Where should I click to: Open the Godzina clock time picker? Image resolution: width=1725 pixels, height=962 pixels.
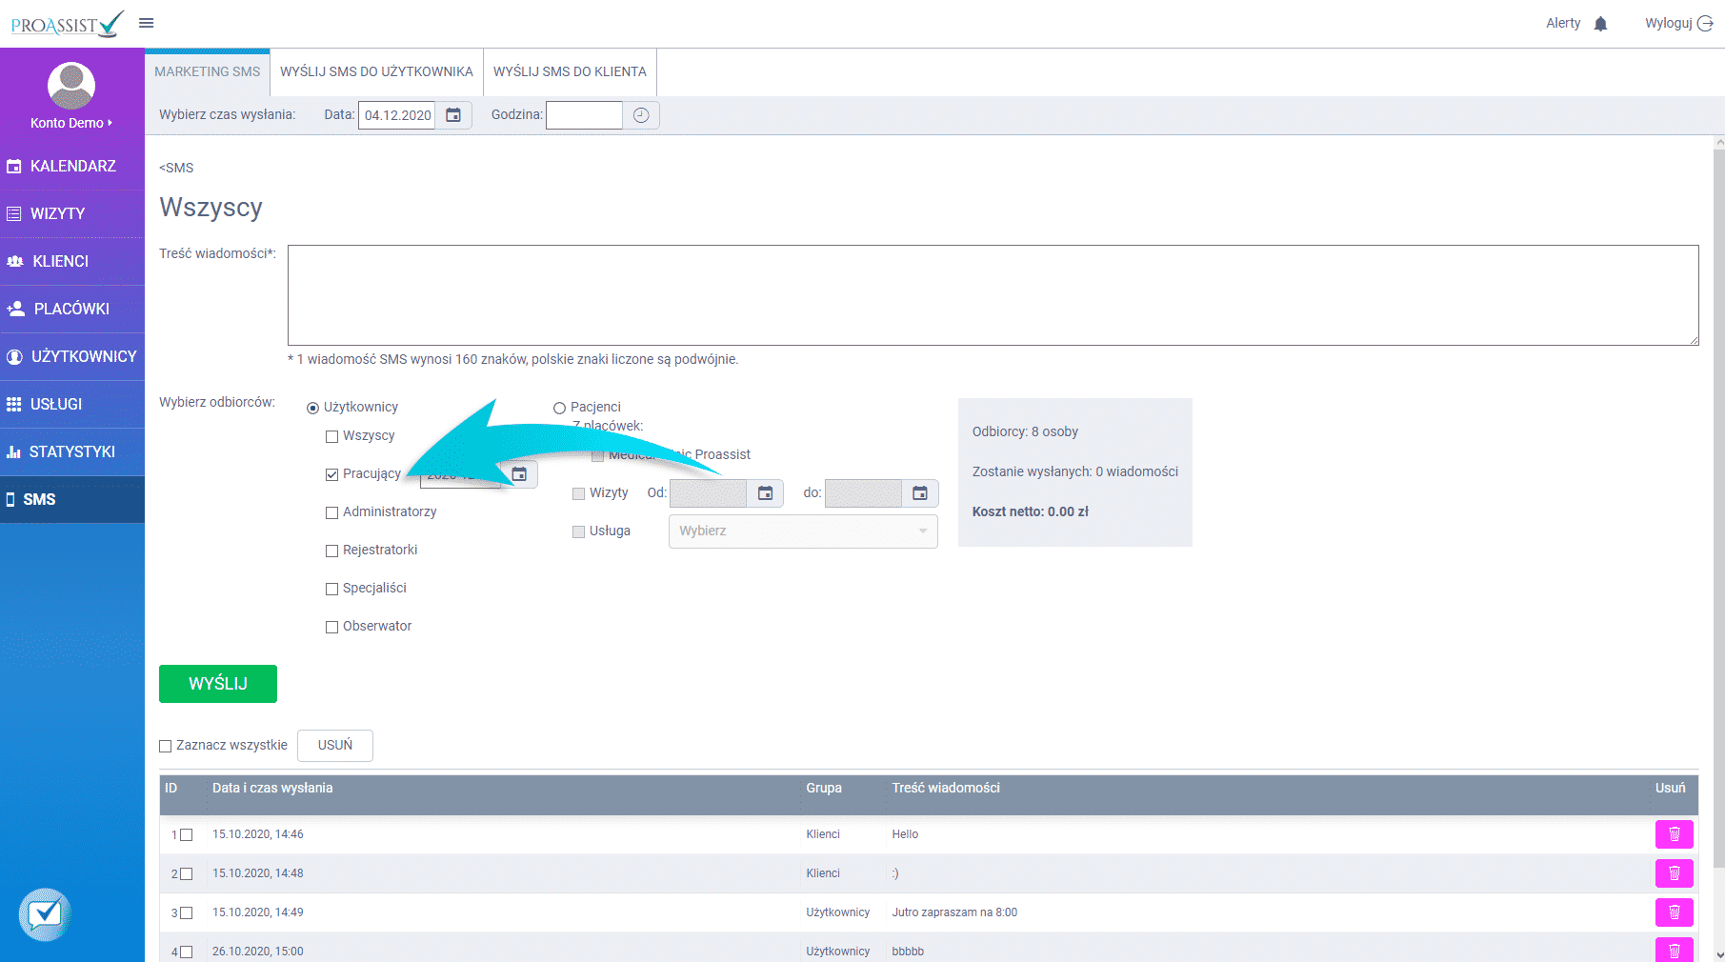tap(641, 115)
